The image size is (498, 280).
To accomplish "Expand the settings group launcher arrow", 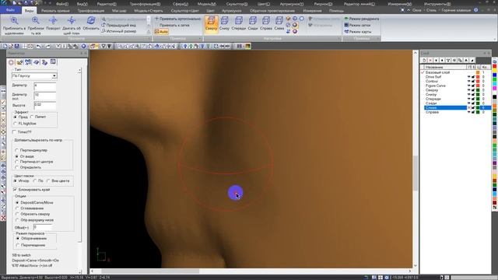I will (339, 39).
